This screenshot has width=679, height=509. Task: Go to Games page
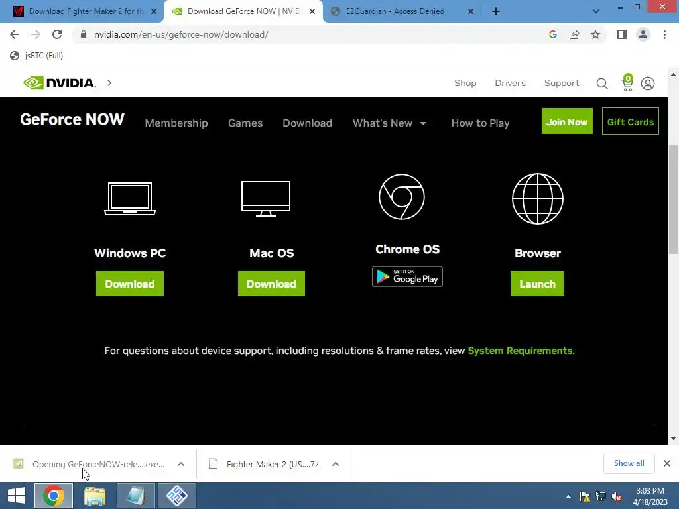tap(245, 123)
